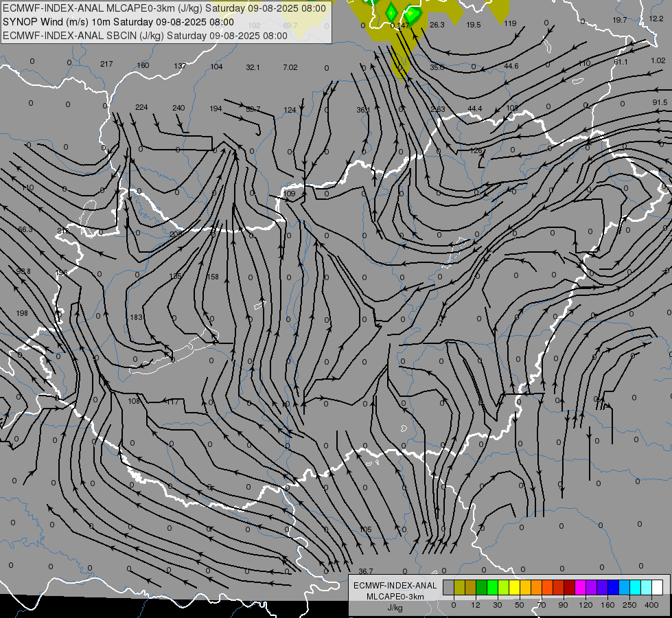This screenshot has height=618, width=672.
Task: Click the map value '104'
Action: [216, 67]
